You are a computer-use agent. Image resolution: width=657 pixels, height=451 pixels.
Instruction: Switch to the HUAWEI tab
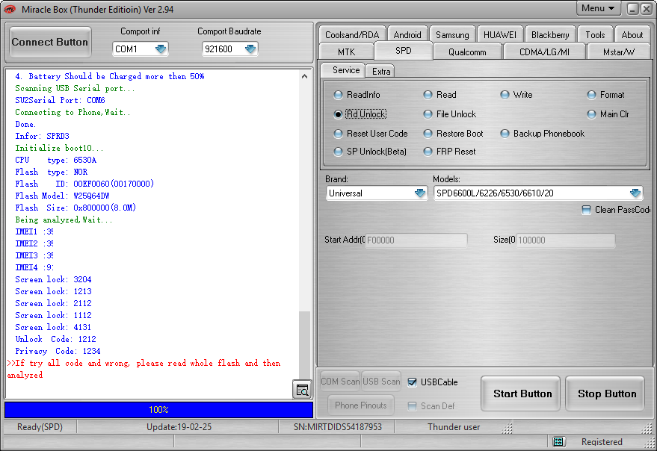point(500,35)
